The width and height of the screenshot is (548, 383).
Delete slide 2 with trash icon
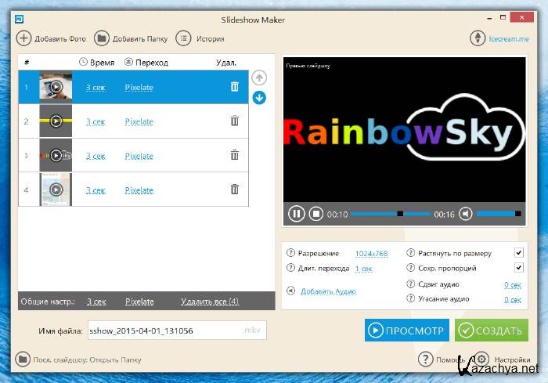click(x=234, y=121)
